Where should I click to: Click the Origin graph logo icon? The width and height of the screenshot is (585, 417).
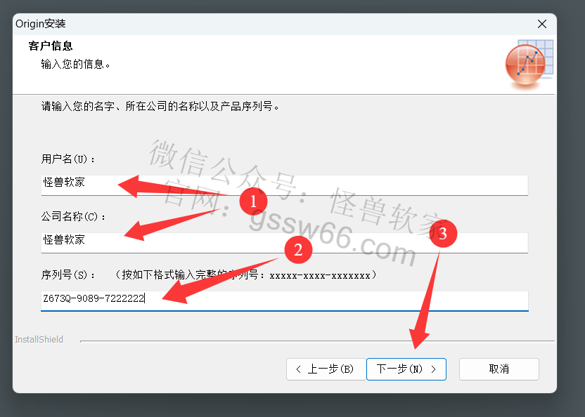(529, 64)
